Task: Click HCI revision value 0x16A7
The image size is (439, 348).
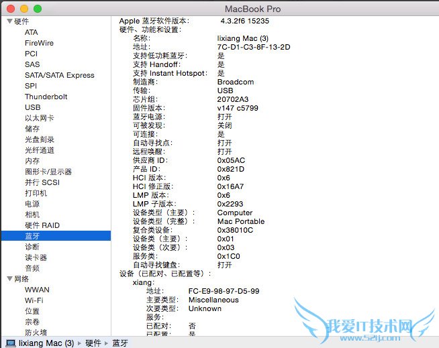Action: (230, 186)
